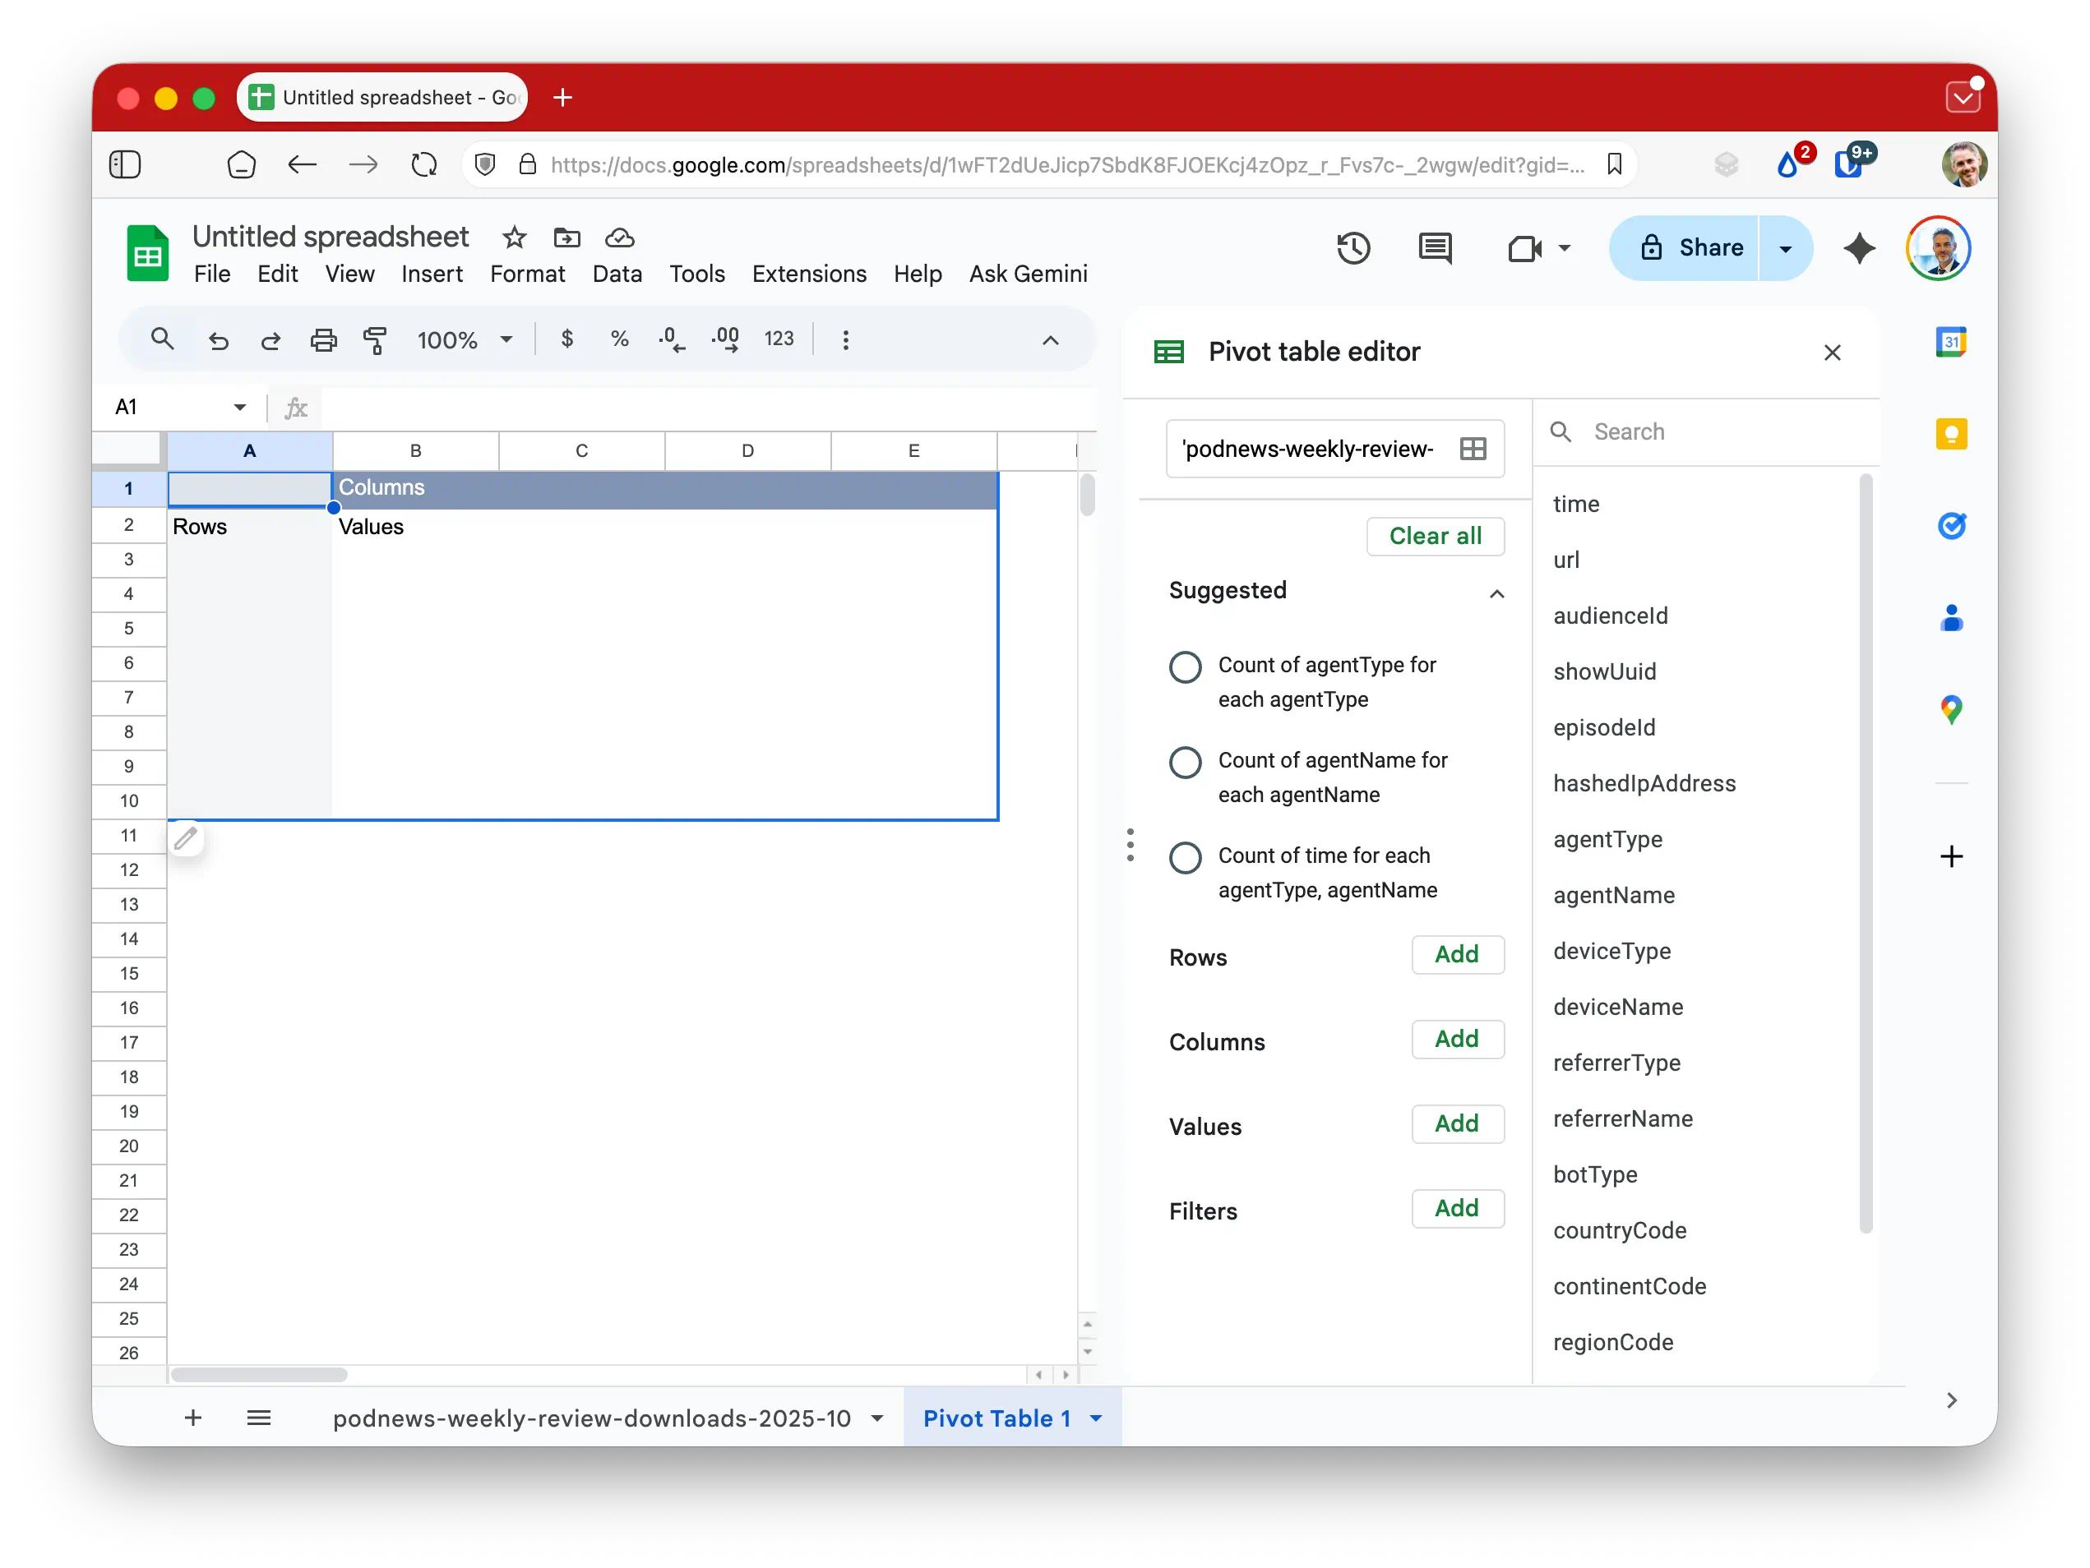Select Count of agentType for each agentType
This screenshot has height=1568, width=2090.
coord(1185,668)
